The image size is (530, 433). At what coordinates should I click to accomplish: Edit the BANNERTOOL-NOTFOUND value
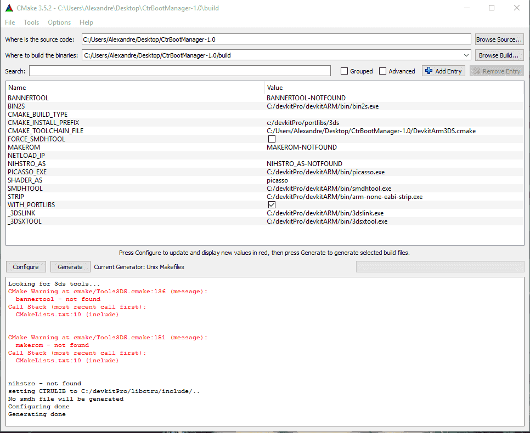[306, 98]
